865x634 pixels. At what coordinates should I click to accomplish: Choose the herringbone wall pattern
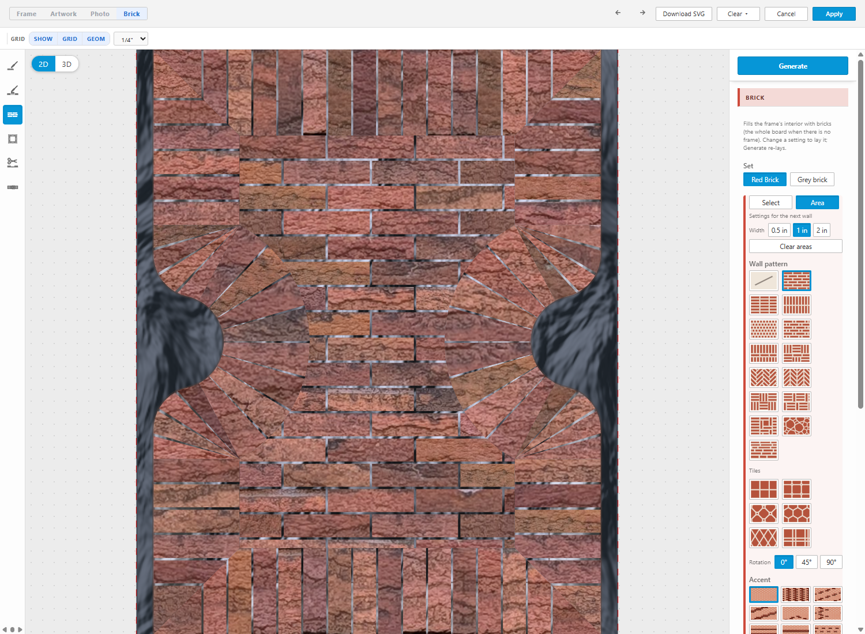tap(764, 378)
